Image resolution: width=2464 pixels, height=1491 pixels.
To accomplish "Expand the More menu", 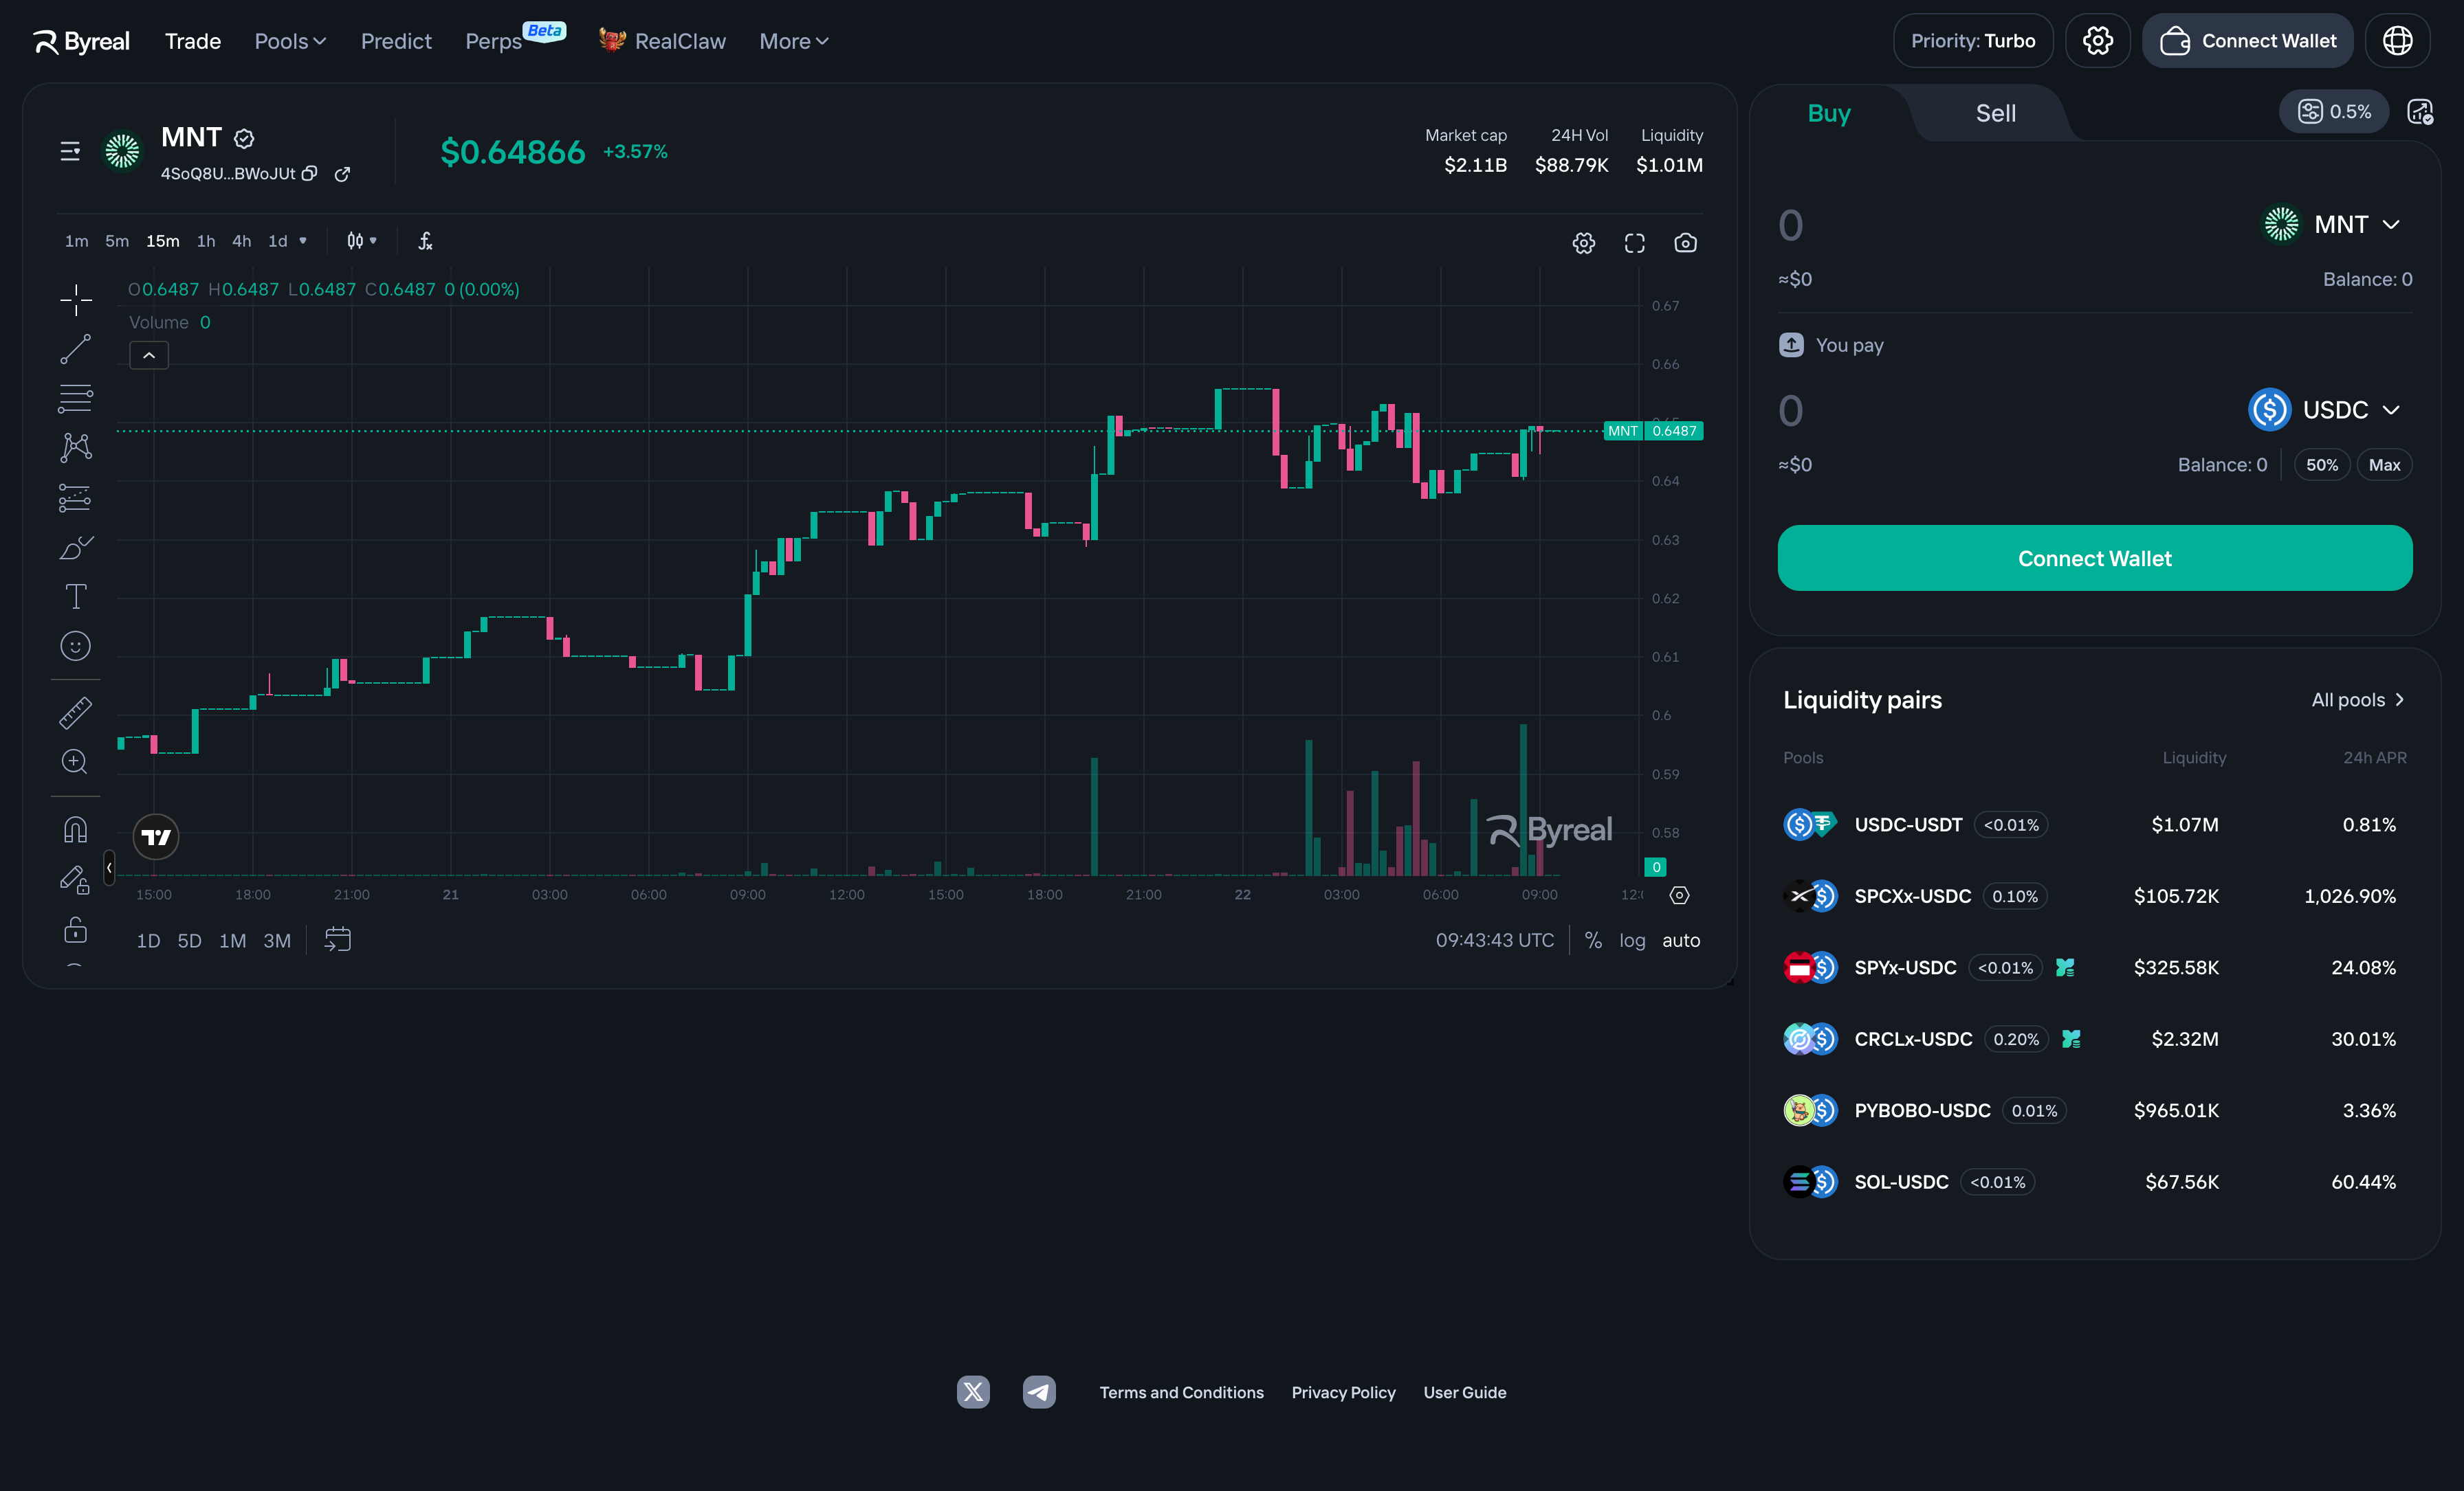I will (794, 41).
